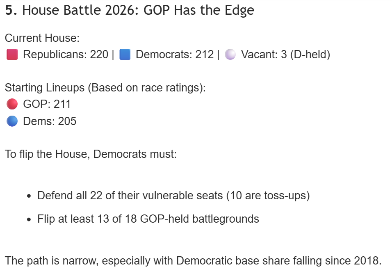
Task: Click the 'Vacant: 3 (D-held)' text
Action: 285,55
